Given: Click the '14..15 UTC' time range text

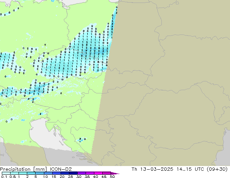Looking at the screenshot, I should (190, 169).
